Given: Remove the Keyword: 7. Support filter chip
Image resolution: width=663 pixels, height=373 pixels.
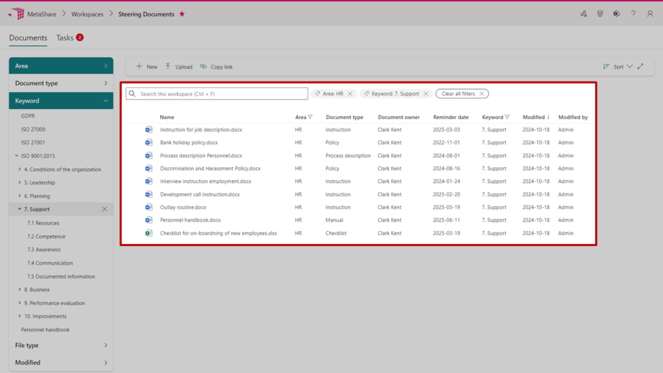Looking at the screenshot, I should 425,94.
